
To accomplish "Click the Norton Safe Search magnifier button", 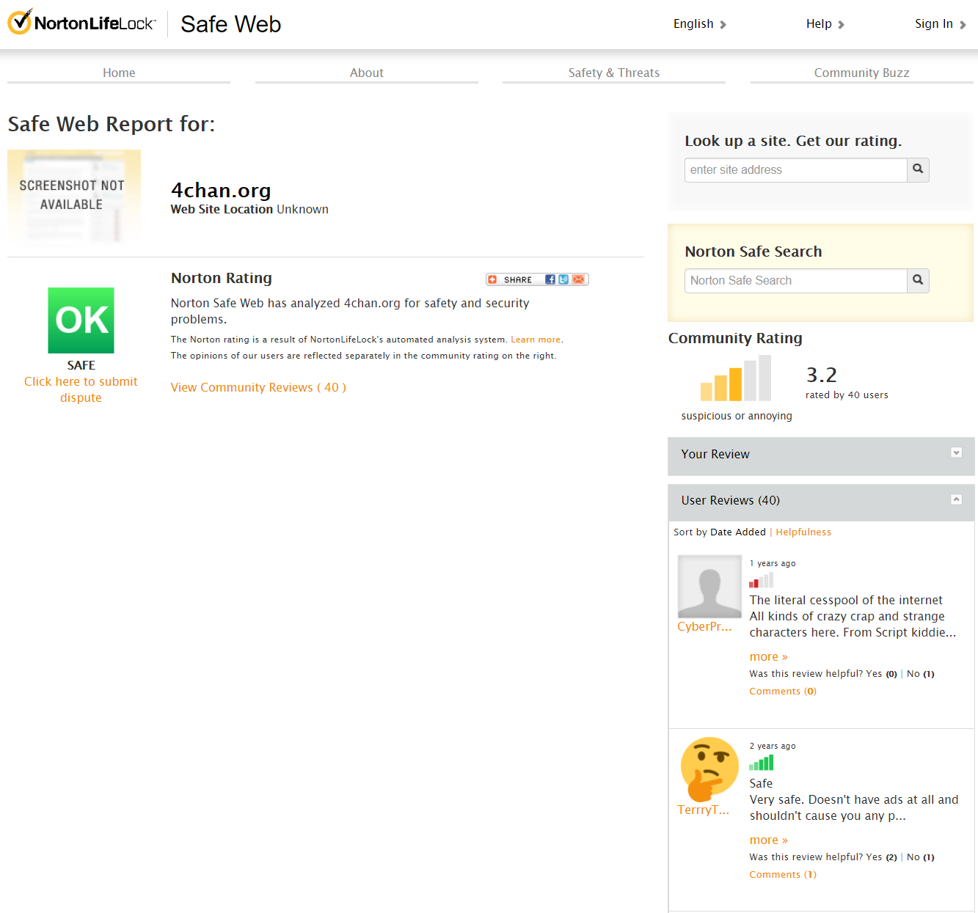I will click(x=918, y=280).
